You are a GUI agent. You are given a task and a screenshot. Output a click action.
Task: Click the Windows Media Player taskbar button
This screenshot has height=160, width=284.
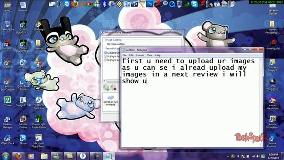click(31, 156)
